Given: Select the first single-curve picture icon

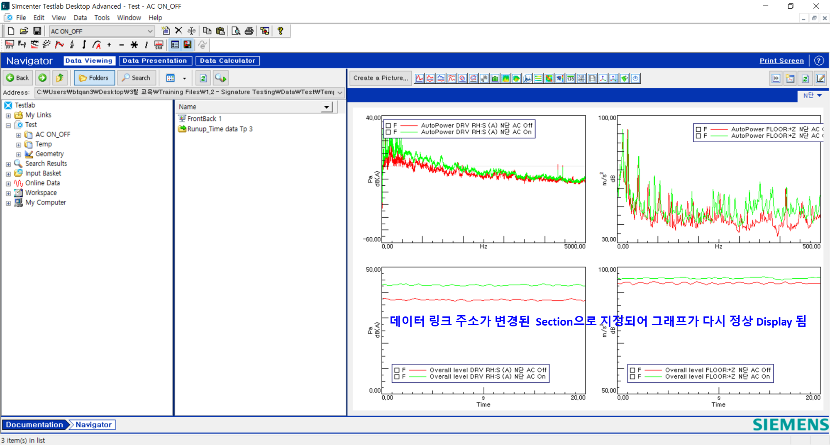Looking at the screenshot, I should click(420, 78).
